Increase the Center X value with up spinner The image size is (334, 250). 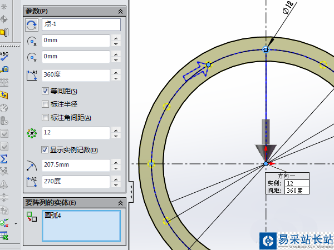[116, 38]
